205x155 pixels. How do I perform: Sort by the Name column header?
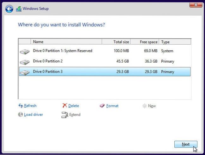click(66, 42)
